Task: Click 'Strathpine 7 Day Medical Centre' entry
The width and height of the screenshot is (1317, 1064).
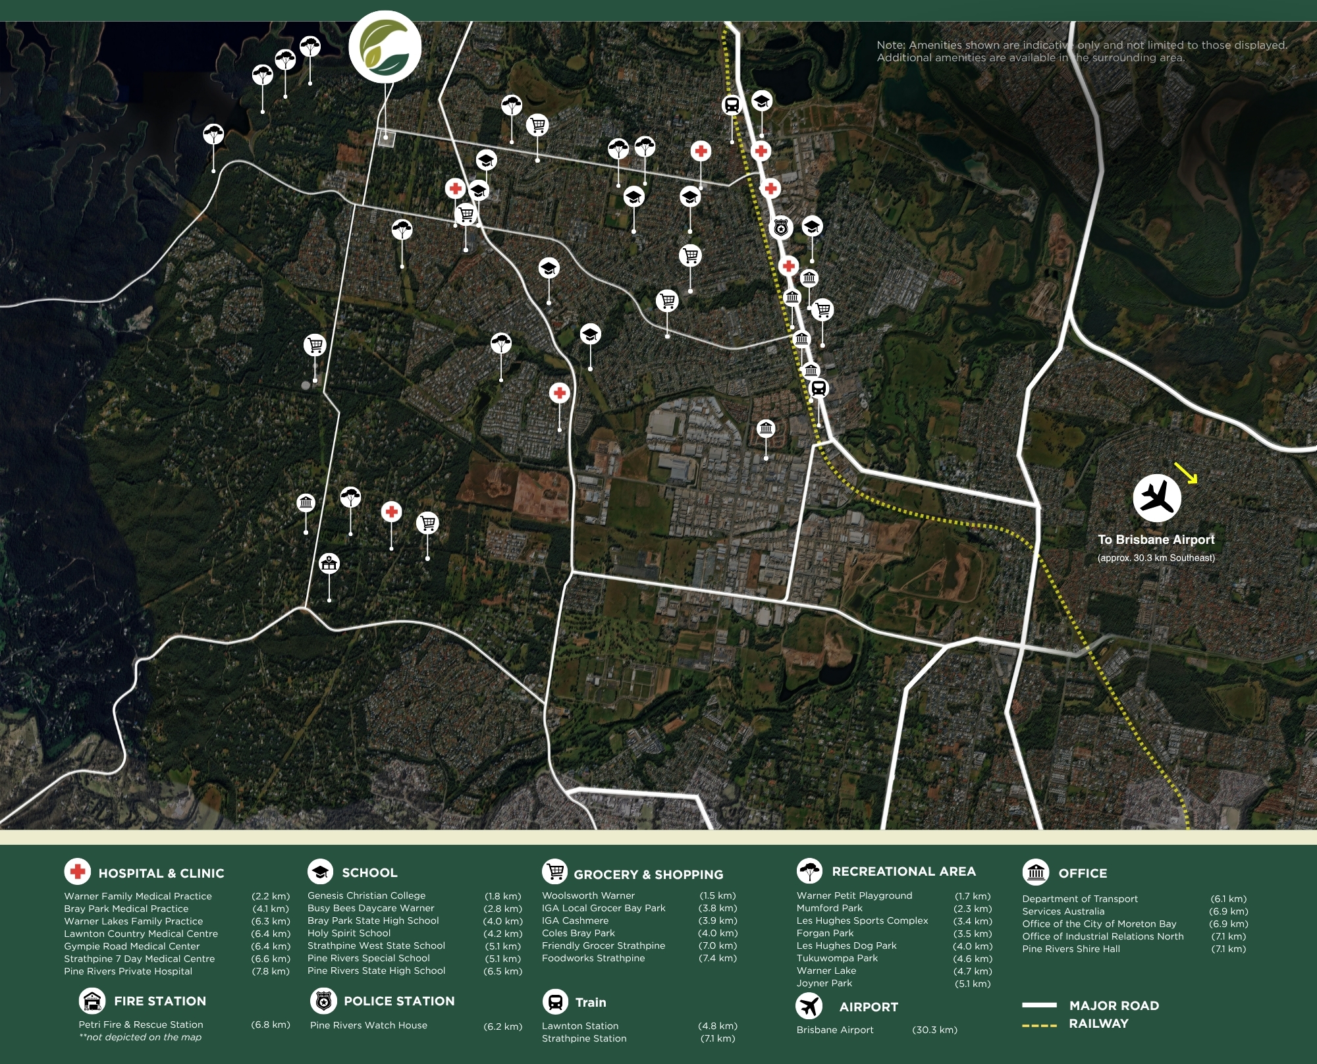Action: (139, 959)
